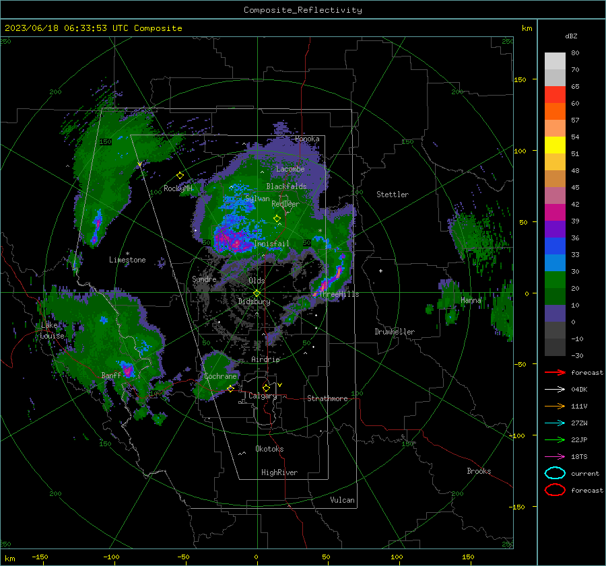Viewport: 606px width, 566px height.
Task: Click the 20 dBZ green swatch
Action: pos(555,296)
